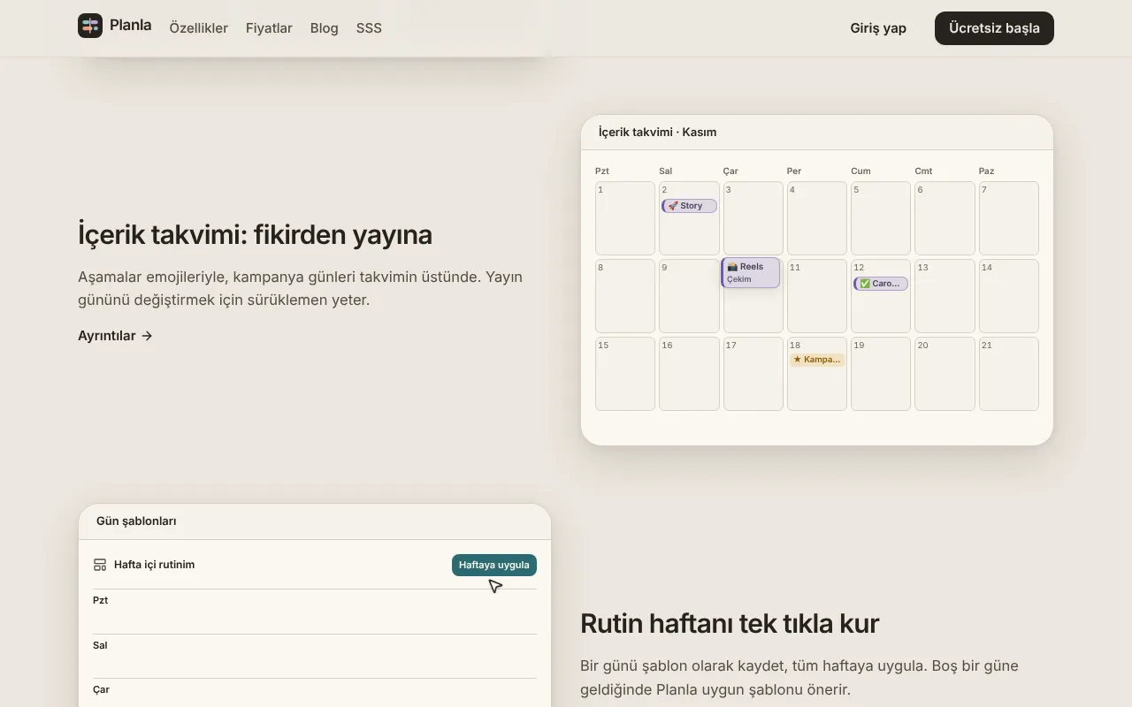Click the Haftaya uygula button
This screenshot has width=1132, height=707.
pos(494,565)
